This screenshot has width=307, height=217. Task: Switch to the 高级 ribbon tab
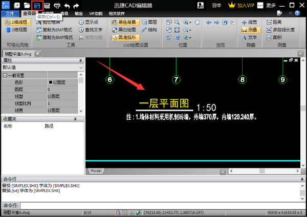pyautogui.click(x=64, y=13)
